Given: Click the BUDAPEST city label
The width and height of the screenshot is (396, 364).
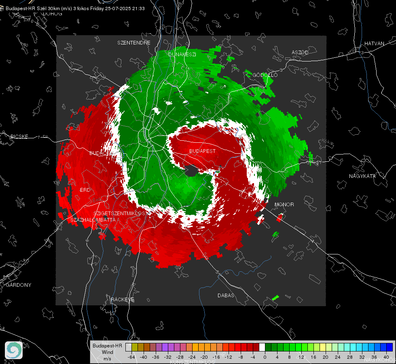Looking at the screenshot, I should click(x=203, y=151).
